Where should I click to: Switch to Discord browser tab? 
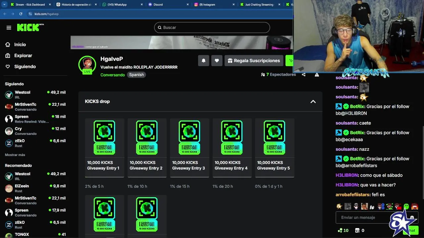click(168, 5)
